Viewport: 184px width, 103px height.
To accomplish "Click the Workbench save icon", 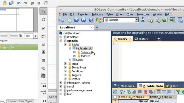I will [11, 3].
